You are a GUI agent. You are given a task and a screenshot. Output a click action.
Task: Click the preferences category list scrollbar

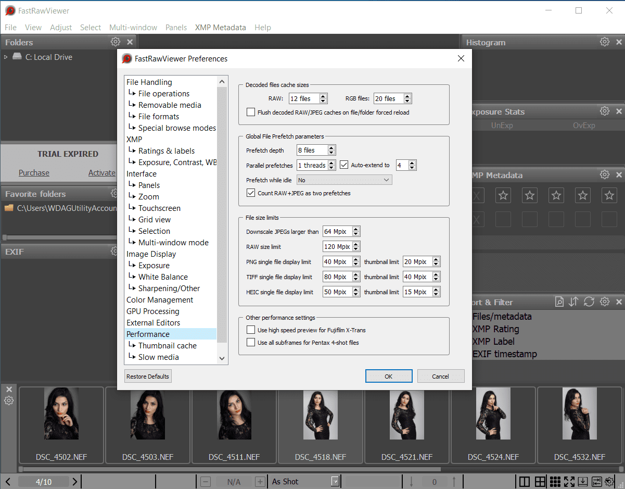pos(222,214)
